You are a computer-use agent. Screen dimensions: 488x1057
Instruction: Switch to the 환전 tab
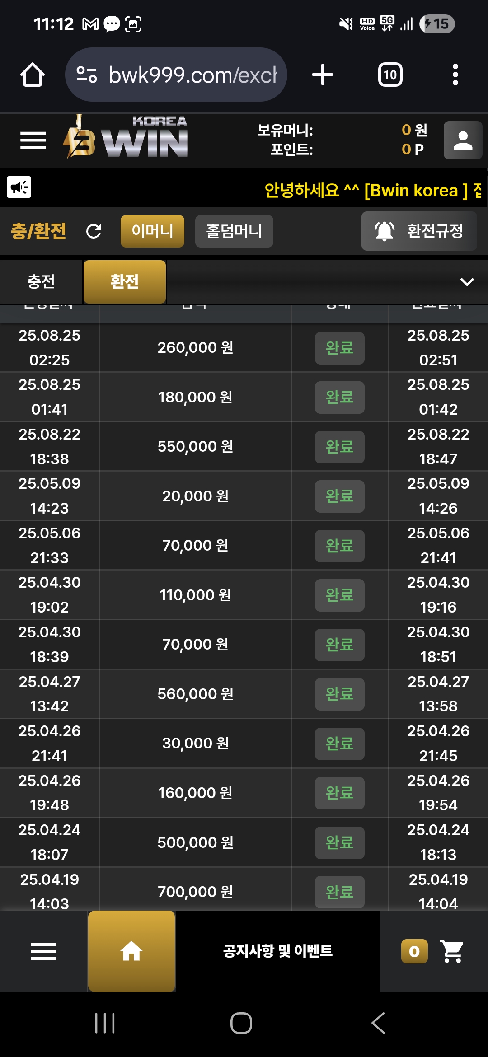tap(125, 281)
